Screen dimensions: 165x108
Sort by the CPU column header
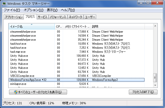click(x=59, y=26)
